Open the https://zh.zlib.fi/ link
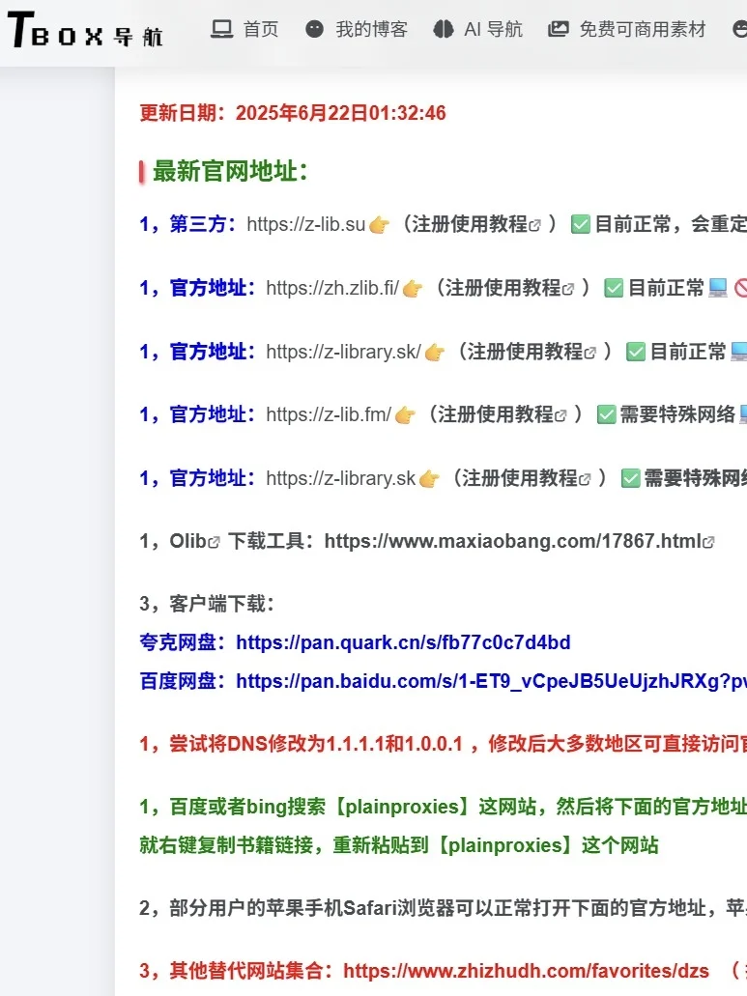 [332, 289]
